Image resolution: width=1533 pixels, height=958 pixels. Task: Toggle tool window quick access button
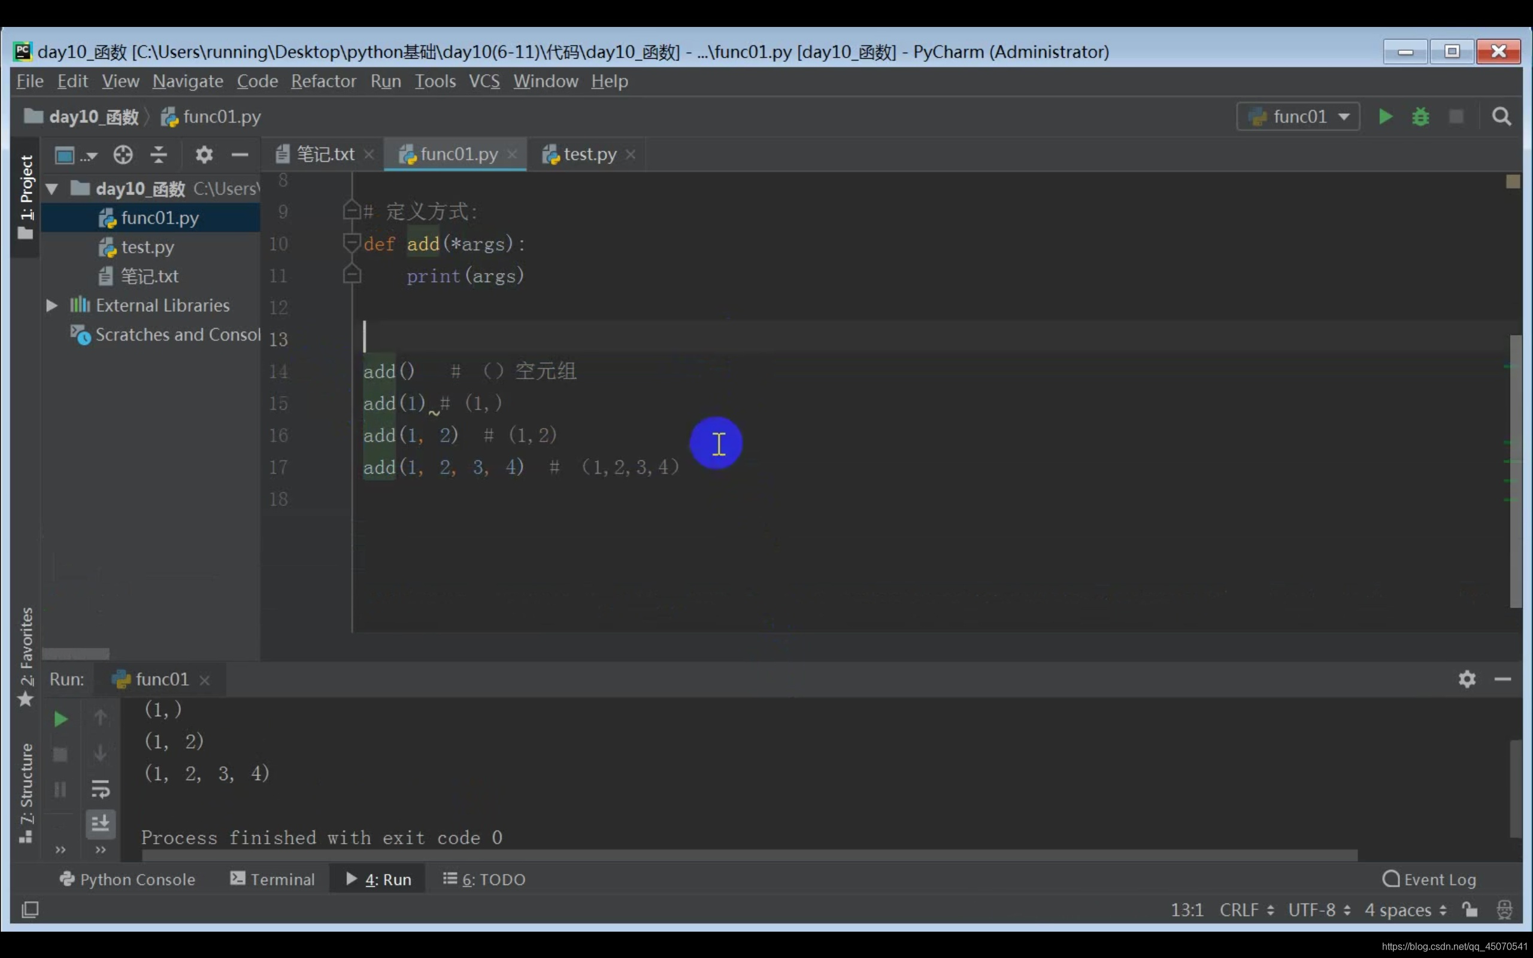30,910
